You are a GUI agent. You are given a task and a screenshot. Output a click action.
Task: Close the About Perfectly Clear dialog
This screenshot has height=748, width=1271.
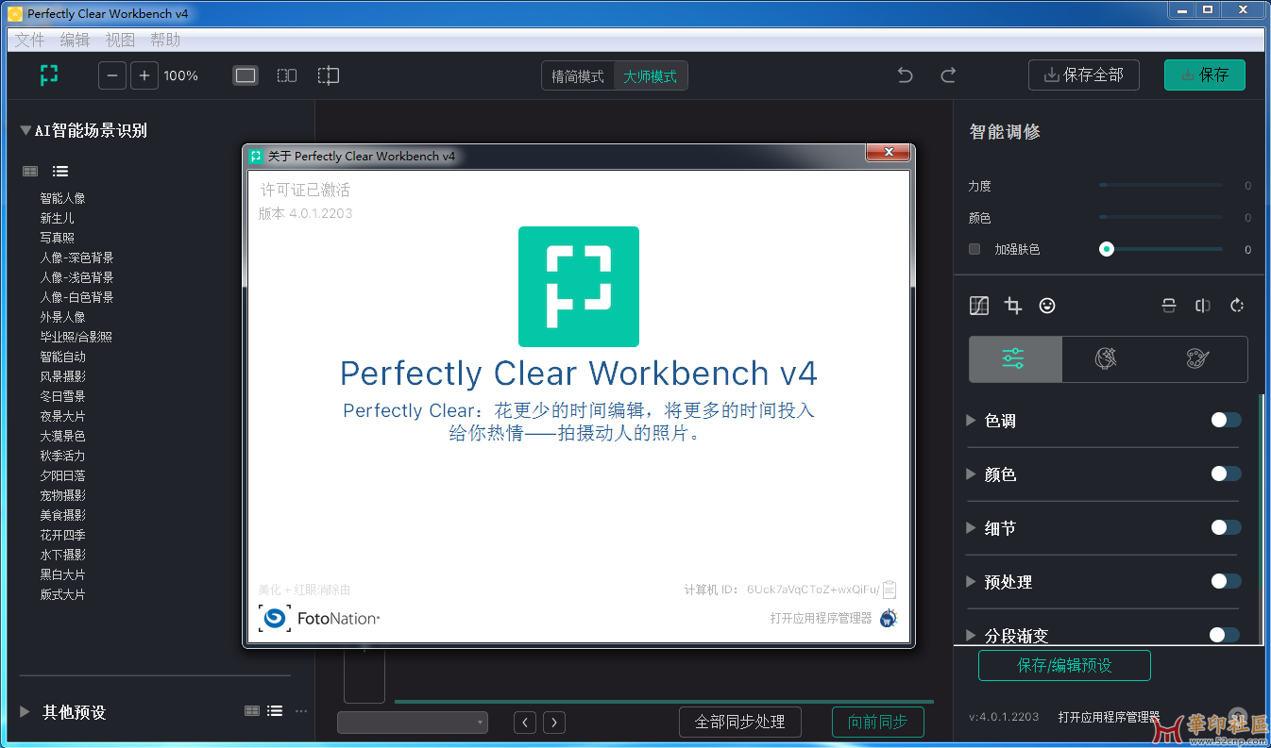coord(888,154)
